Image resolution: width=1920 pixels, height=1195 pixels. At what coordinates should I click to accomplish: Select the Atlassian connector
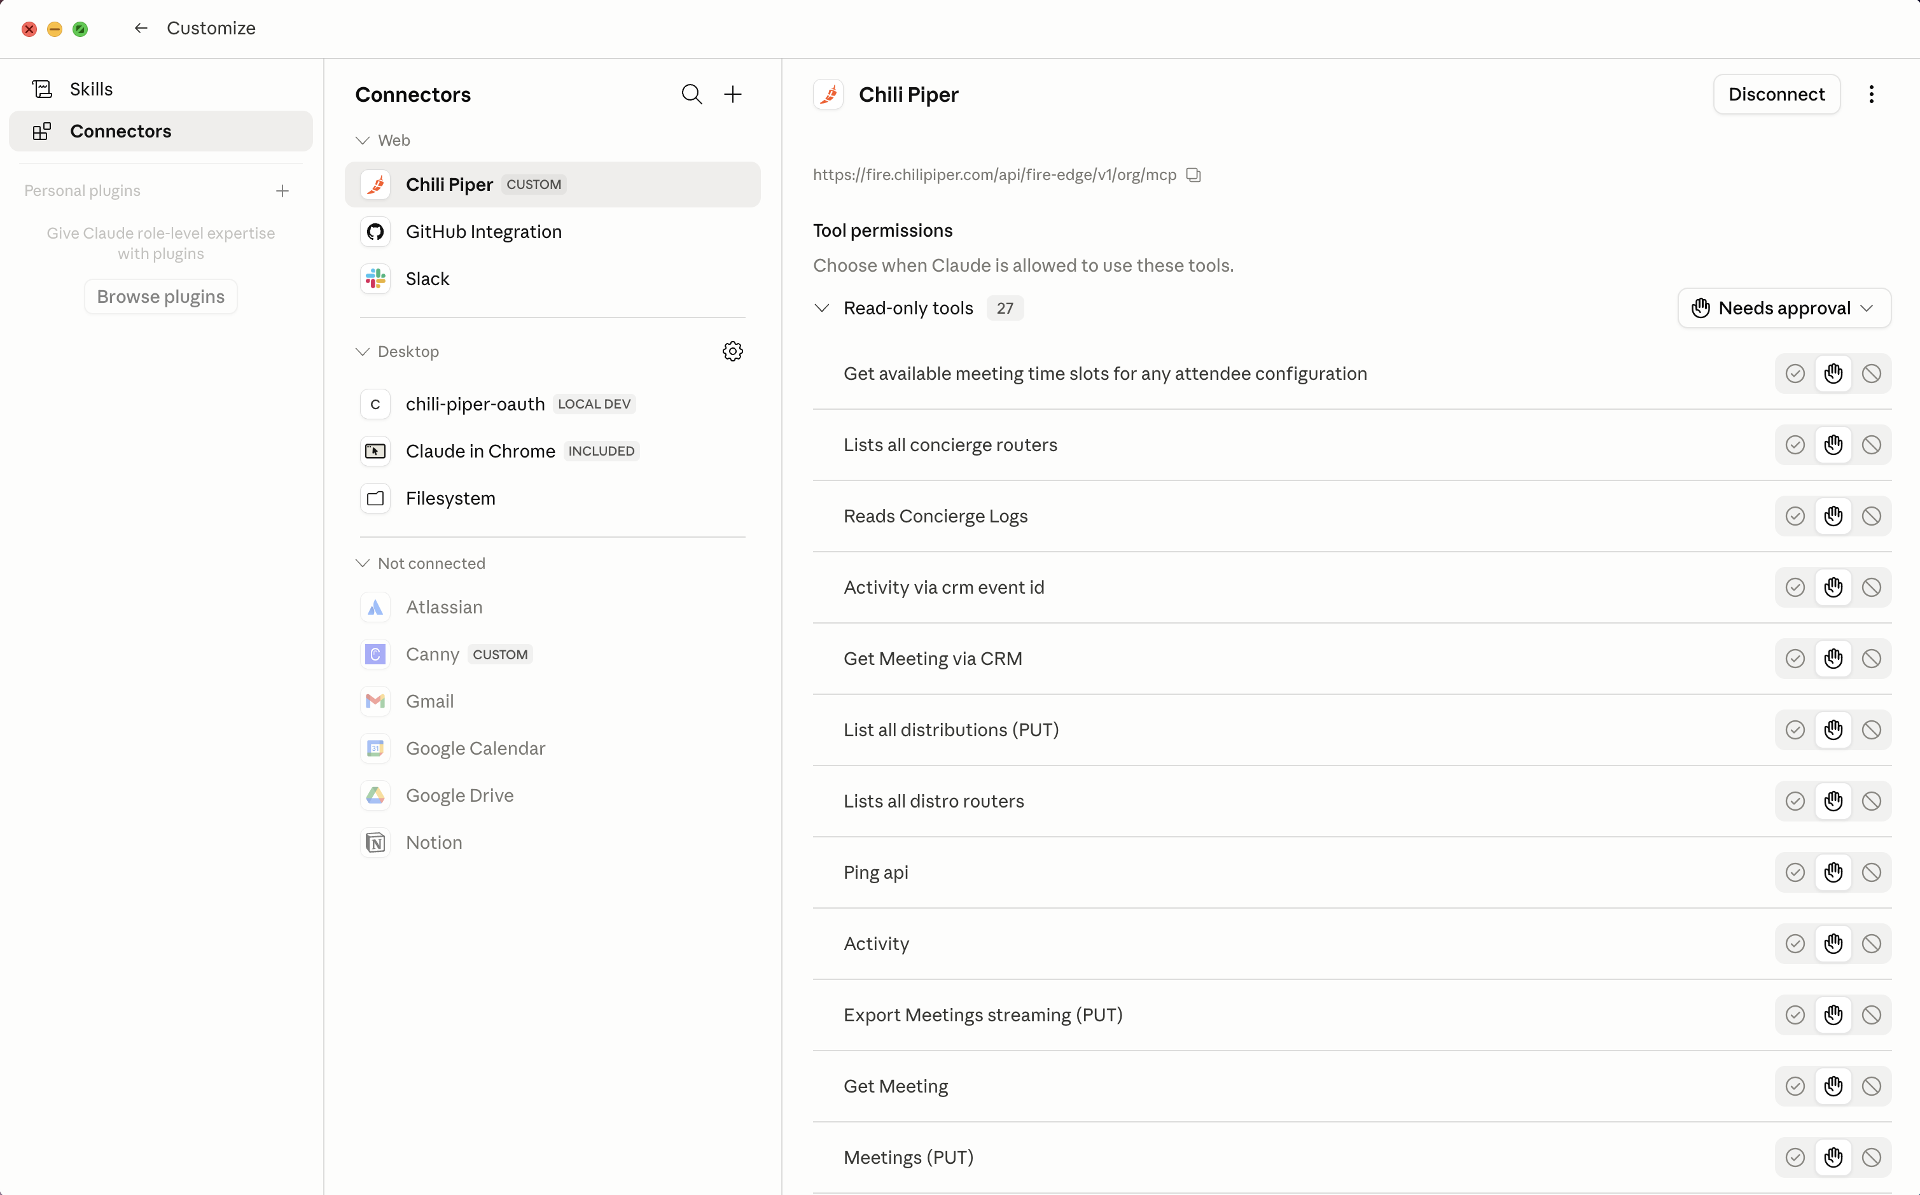[x=552, y=608]
